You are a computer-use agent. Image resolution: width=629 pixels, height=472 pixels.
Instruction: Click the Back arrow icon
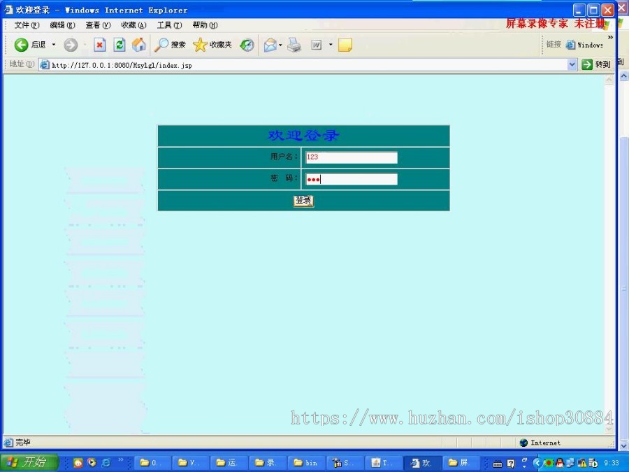point(22,45)
